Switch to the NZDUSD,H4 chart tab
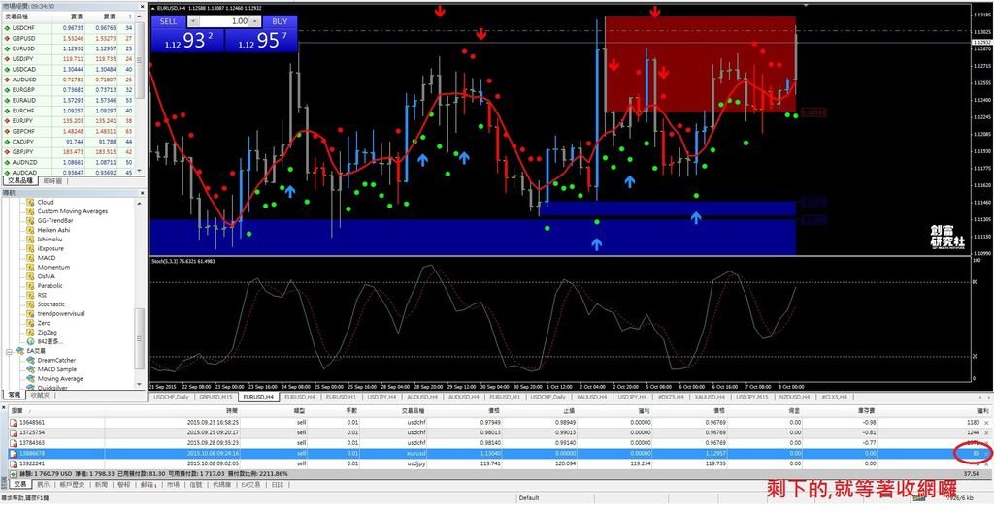Screen dimensions: 994x511 794,397
